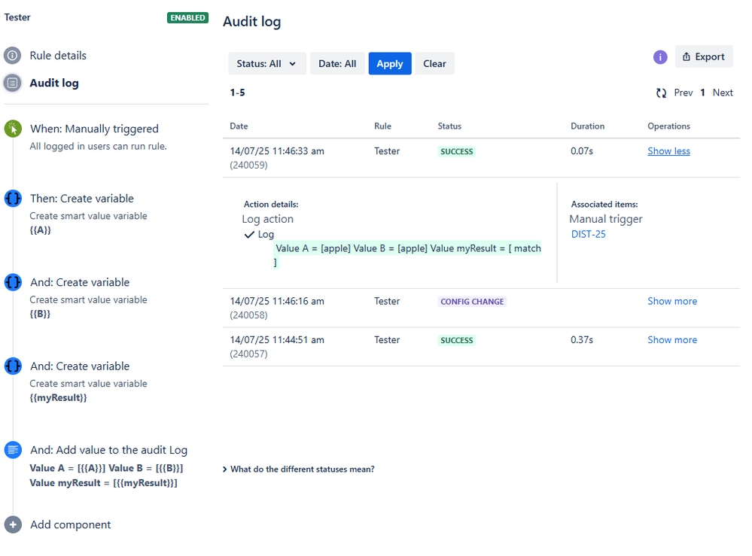
Task: Select 'And: Add value to the audit Log' component
Action: 109,450
